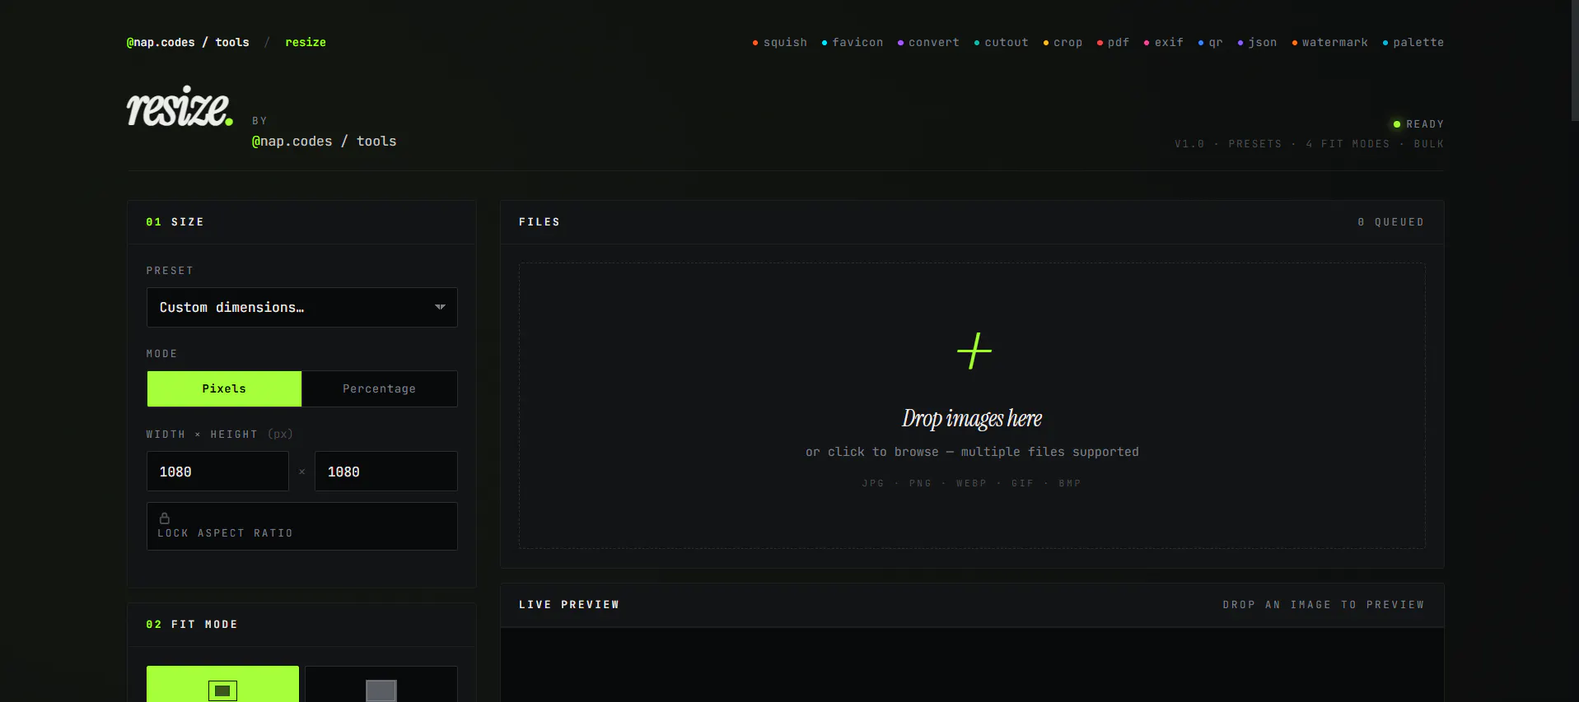This screenshot has height=702, width=1579.
Task: Open the qr tool link
Action: [x=1210, y=42]
